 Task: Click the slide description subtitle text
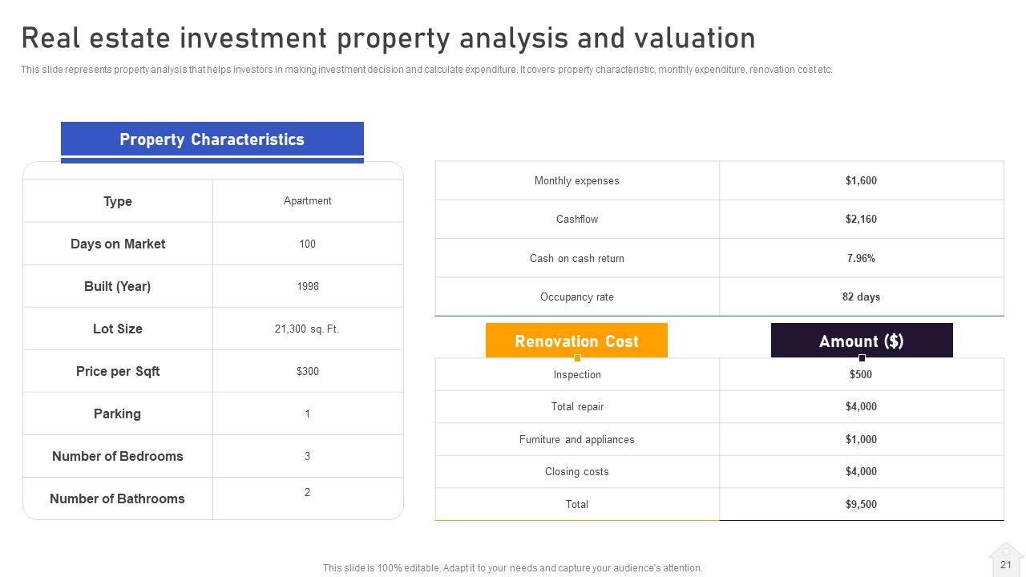click(x=426, y=70)
